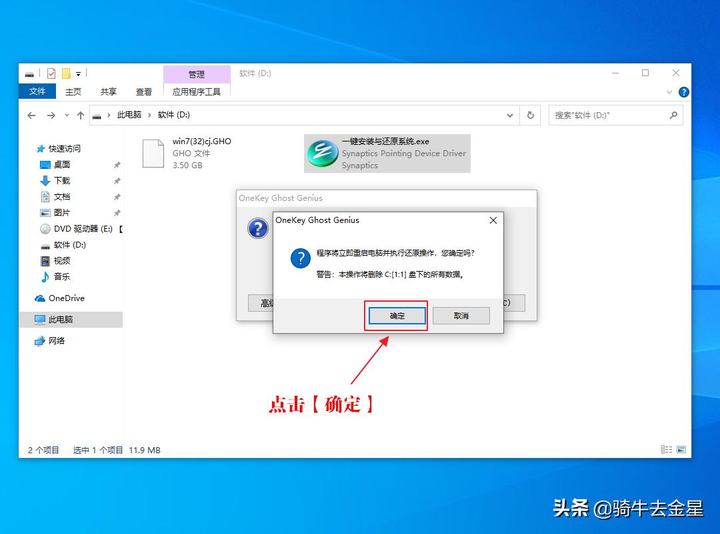The width and height of the screenshot is (720, 534).
Task: Click the 确定 button in the dialog
Action: pyautogui.click(x=396, y=315)
